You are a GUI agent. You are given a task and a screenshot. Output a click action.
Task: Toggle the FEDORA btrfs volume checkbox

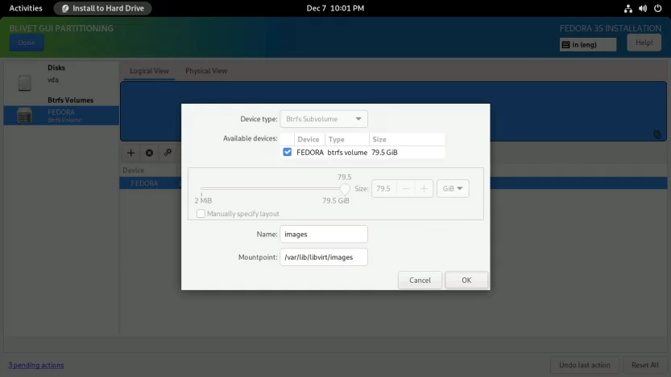[x=287, y=152]
